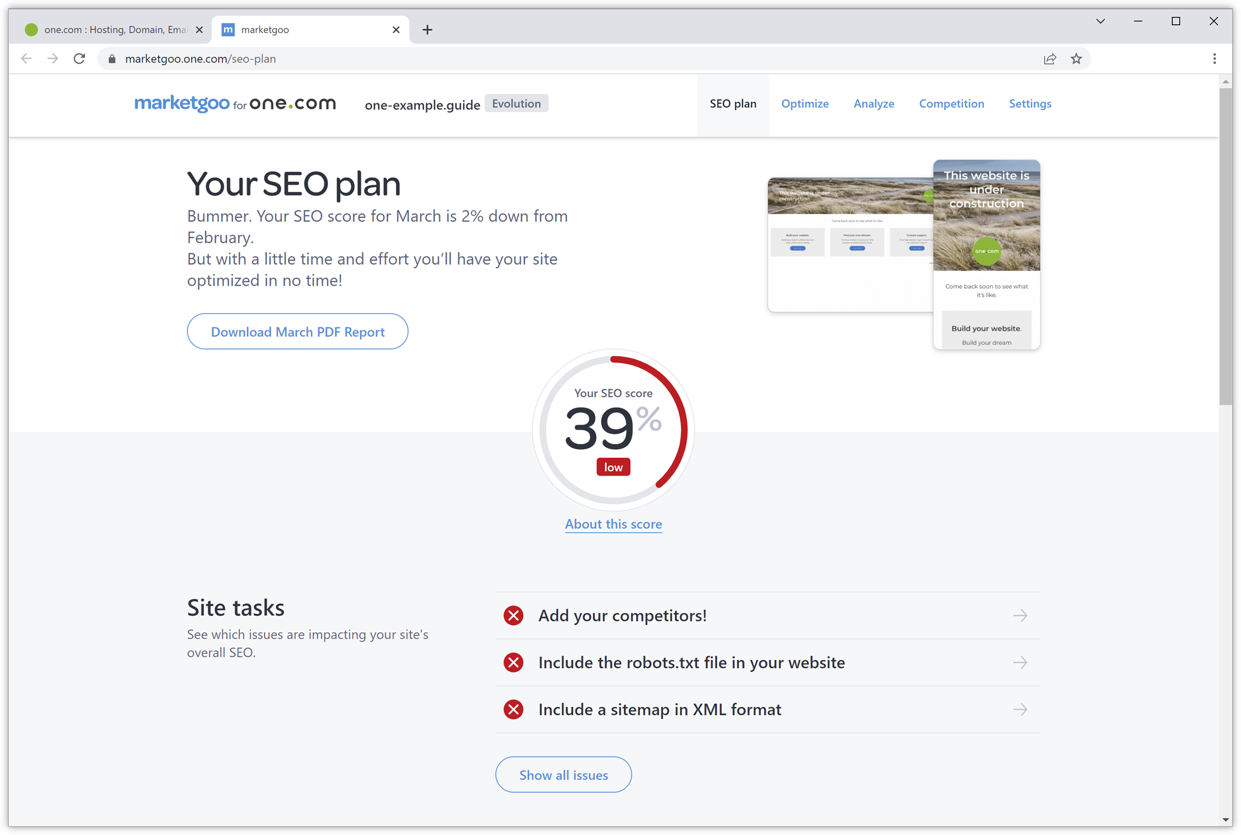Click the bookmark star icon
The width and height of the screenshot is (1241, 835).
[x=1076, y=59]
